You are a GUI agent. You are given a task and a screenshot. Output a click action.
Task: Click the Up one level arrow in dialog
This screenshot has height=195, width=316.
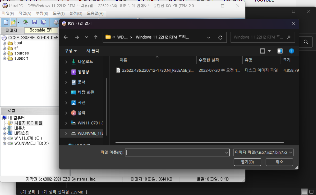click(x=96, y=37)
